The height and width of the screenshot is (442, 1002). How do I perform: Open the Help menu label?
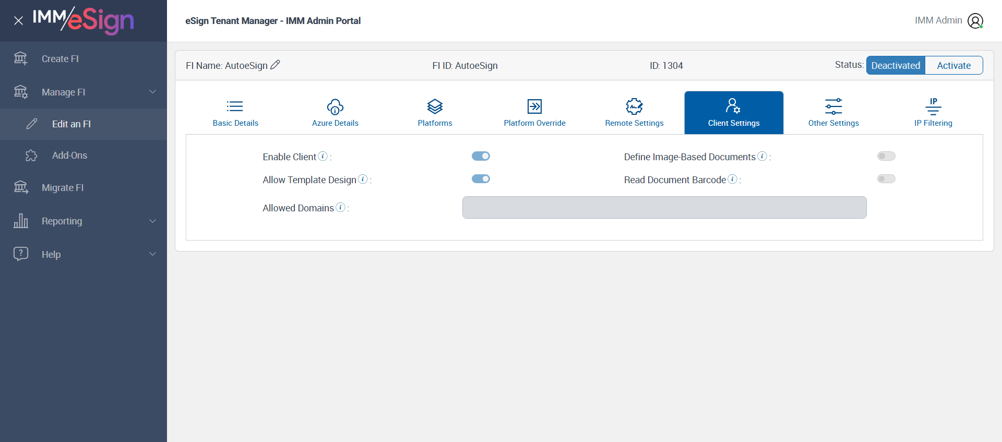(51, 255)
